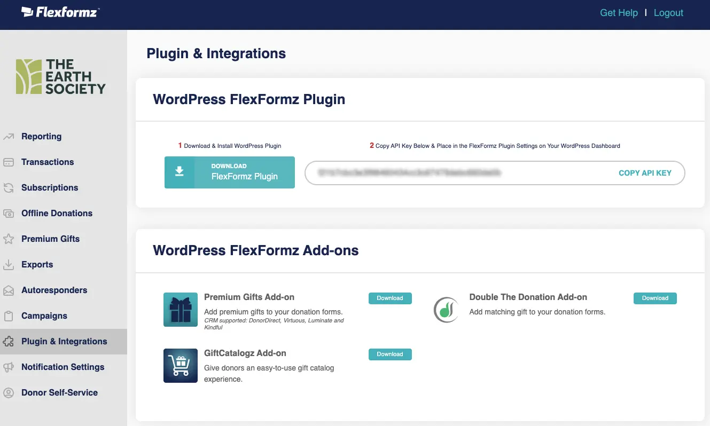
Task: Download the Premium Gifts Add-on
Action: tap(390, 298)
